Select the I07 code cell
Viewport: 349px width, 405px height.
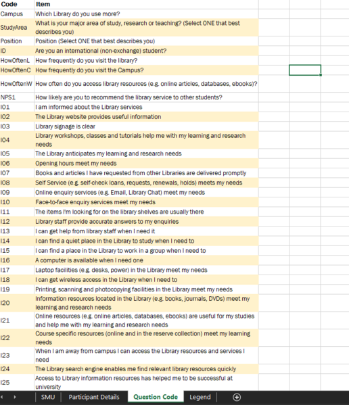click(17, 173)
